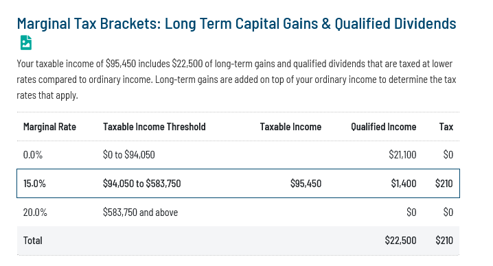Viewport: 493px width, 266px height.
Task: Select the highlighted 15.0% rate cell
Action: coord(34,184)
